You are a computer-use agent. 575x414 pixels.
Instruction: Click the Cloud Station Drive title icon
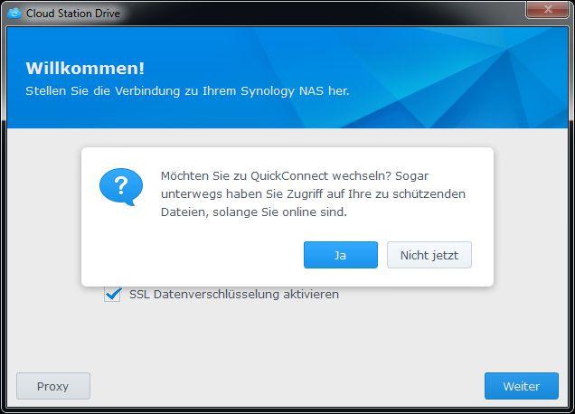click(14, 14)
